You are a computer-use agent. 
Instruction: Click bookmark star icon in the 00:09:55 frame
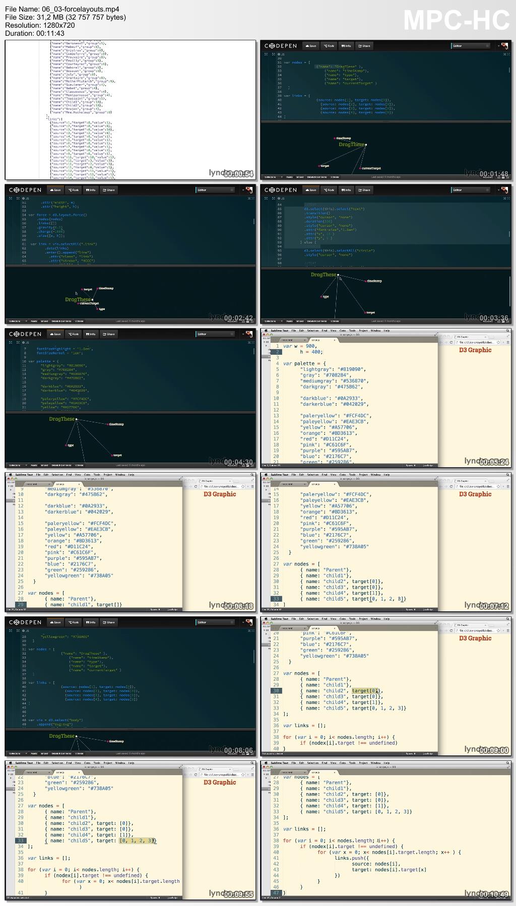[x=243, y=775]
